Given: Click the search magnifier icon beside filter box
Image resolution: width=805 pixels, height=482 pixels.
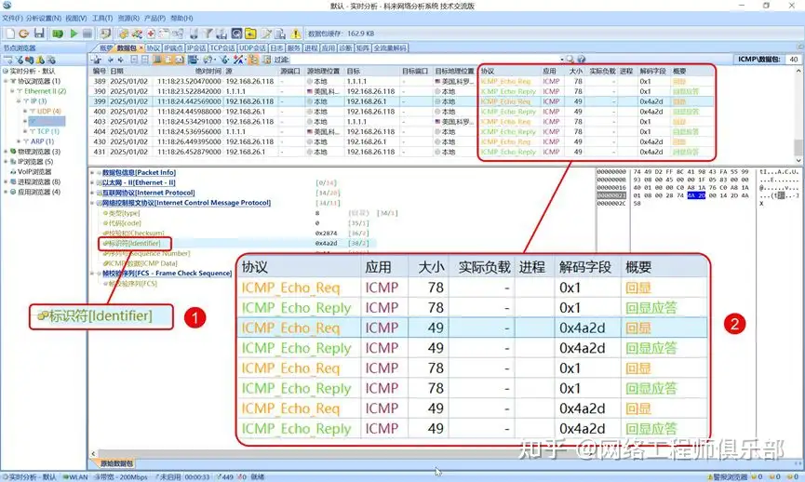Looking at the screenshot, I should coord(570,60).
